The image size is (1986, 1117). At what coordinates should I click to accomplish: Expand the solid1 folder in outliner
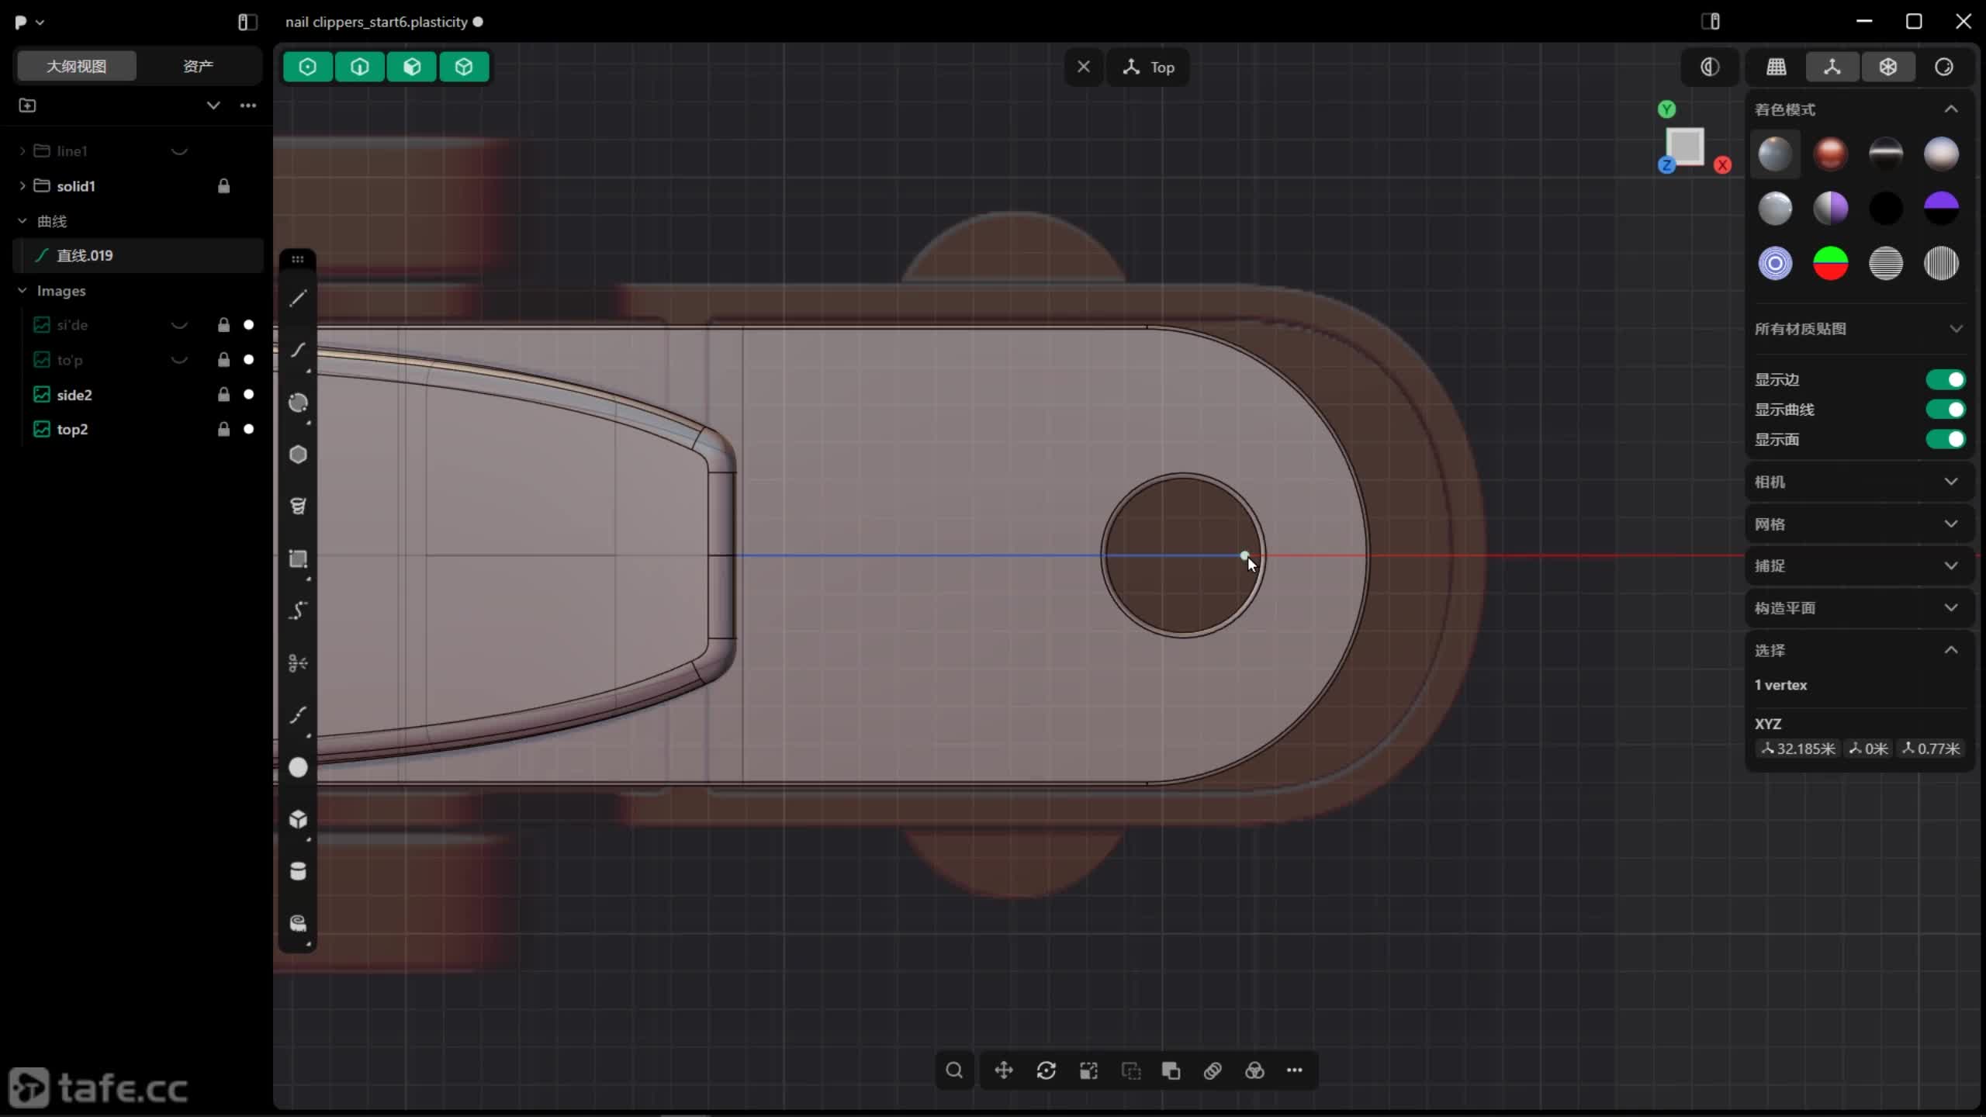[22, 186]
